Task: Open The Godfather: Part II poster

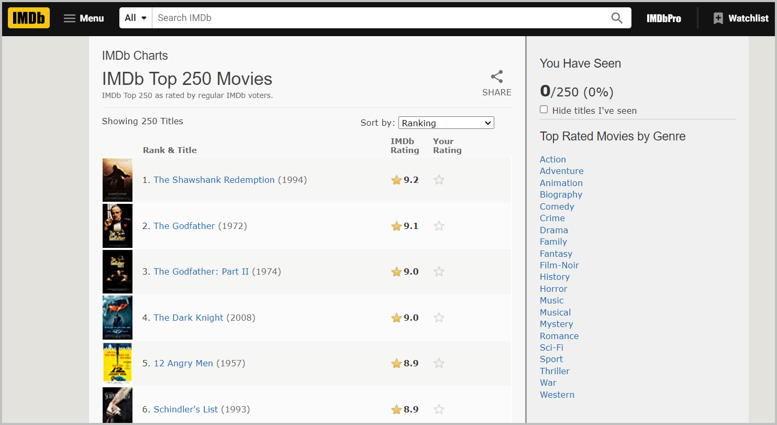Action: click(117, 271)
